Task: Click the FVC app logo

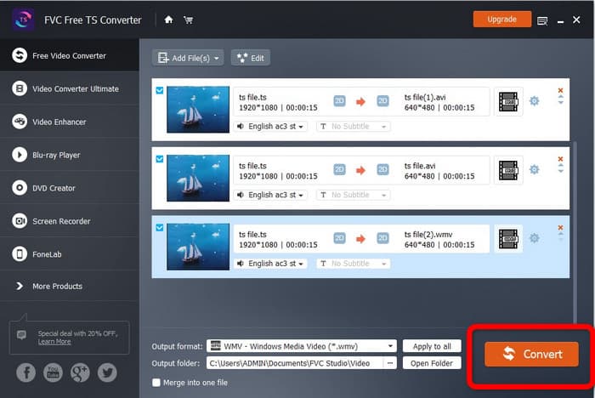Action: point(23,19)
